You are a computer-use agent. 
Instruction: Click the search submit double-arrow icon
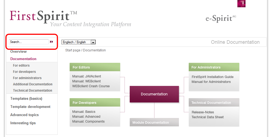click(51, 42)
